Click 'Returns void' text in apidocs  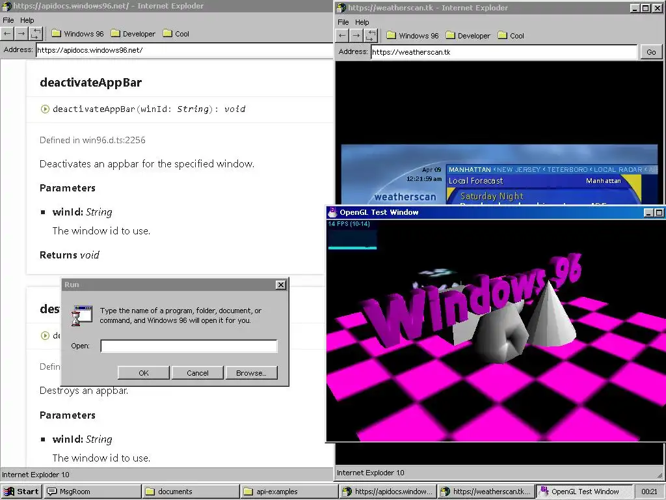[x=69, y=255]
